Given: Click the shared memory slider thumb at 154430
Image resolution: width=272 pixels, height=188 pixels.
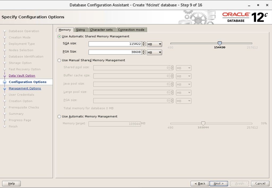Looking at the screenshot, I should [x=220, y=43].
